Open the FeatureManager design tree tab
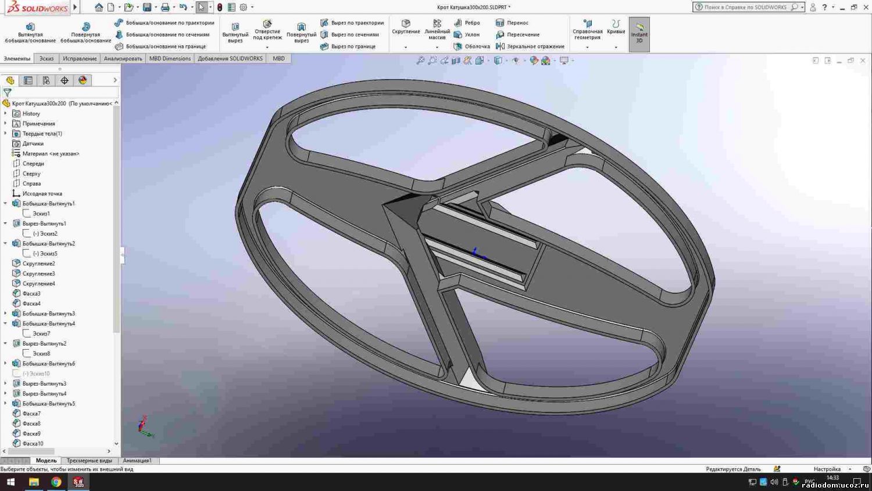 point(10,80)
